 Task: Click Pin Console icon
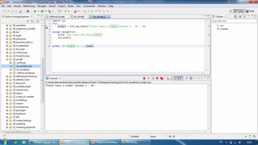pos(186,78)
